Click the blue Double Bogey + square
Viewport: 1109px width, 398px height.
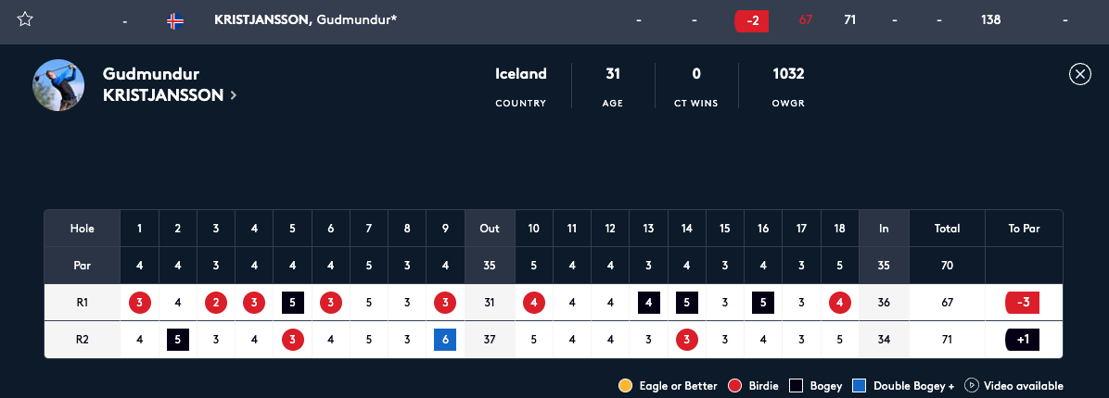[x=860, y=386]
